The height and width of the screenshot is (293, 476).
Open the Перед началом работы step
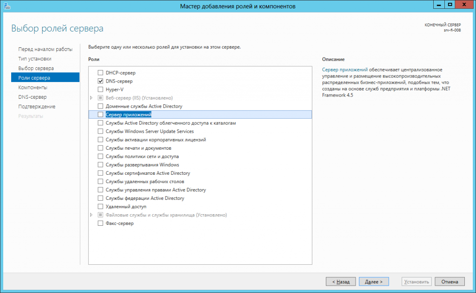click(45, 49)
